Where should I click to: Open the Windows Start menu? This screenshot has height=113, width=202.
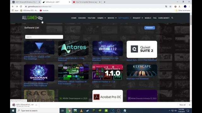pos(13,110)
